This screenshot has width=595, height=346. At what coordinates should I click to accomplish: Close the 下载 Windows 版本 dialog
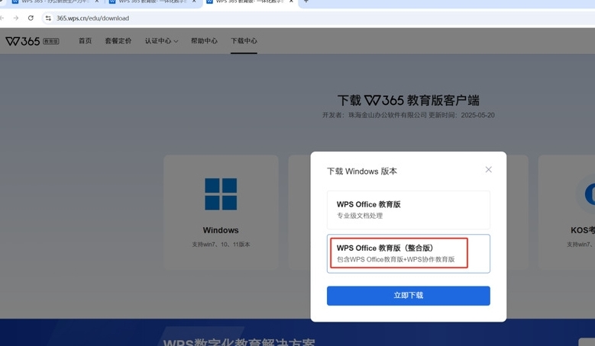tap(488, 170)
